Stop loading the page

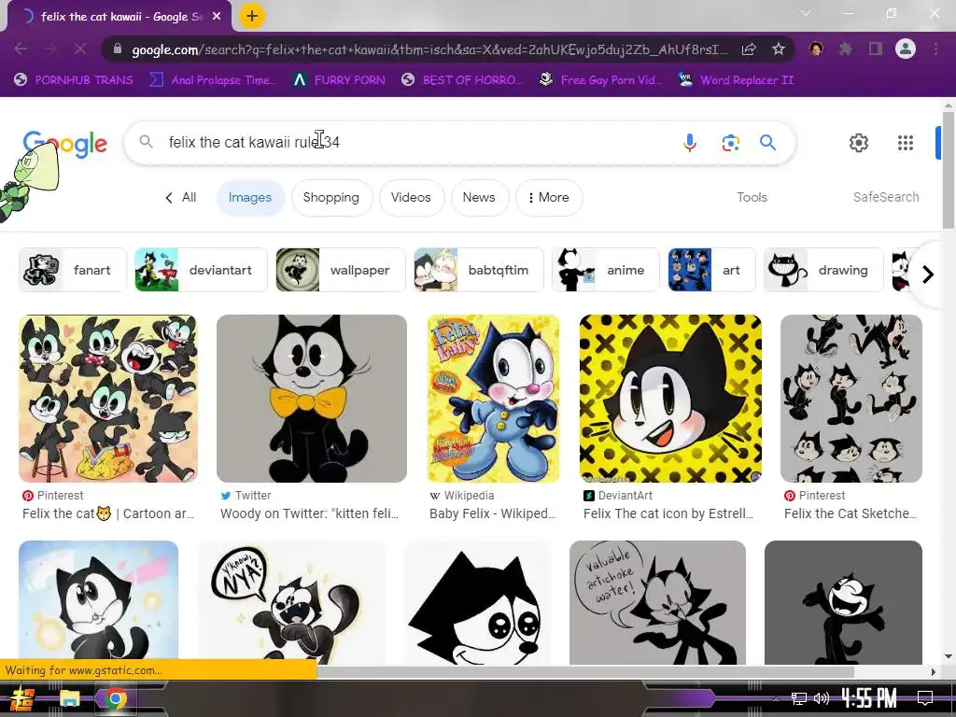(80, 49)
